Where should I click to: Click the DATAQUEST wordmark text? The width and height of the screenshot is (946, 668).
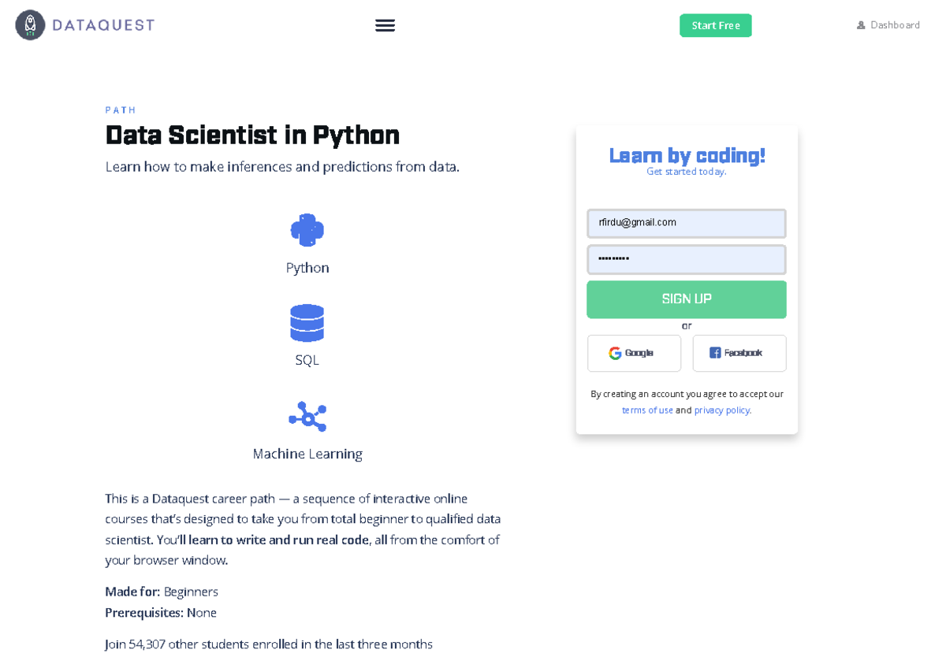click(103, 25)
